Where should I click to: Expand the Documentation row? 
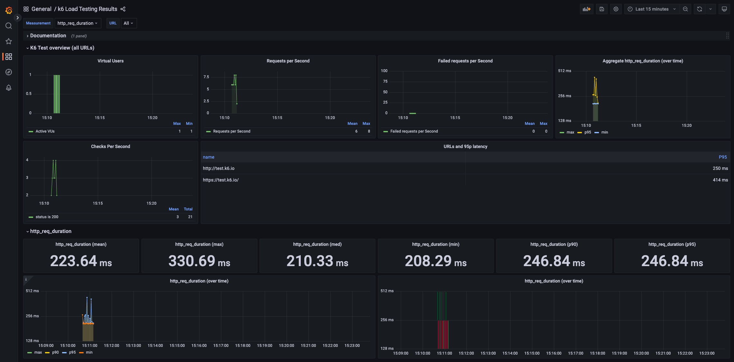(48, 36)
